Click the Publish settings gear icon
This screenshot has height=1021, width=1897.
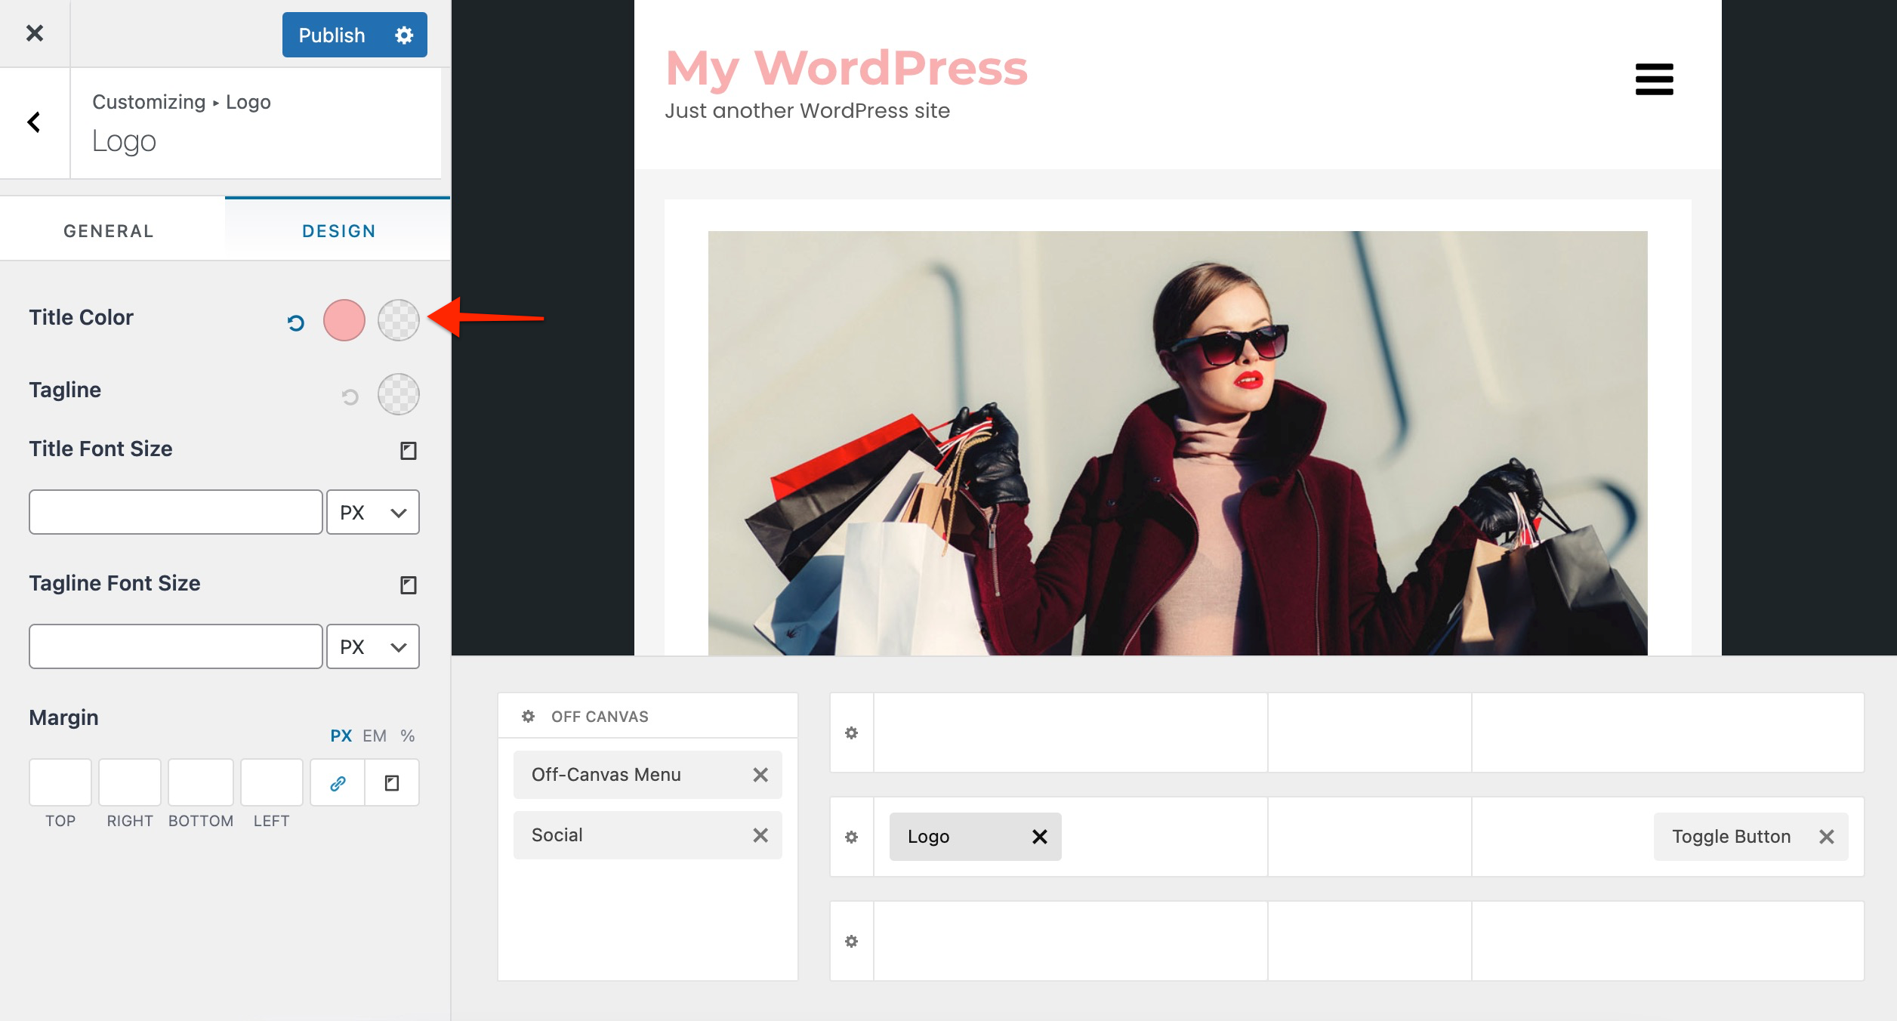click(x=404, y=35)
